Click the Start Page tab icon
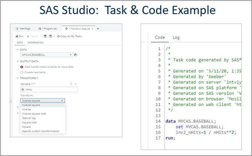 point(17,29)
